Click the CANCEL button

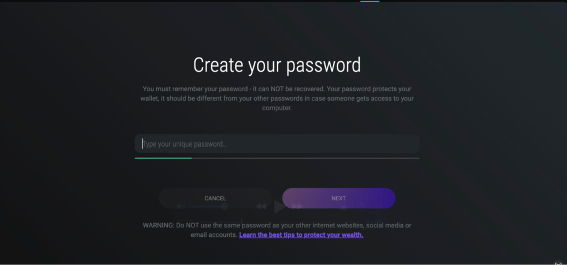[215, 198]
